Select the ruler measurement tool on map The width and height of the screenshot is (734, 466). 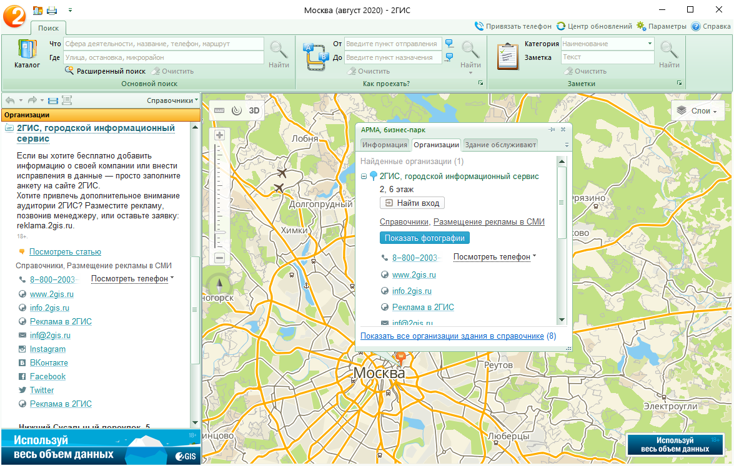pos(219,110)
